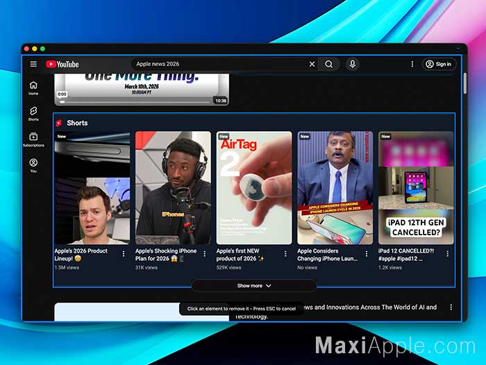Image resolution: width=486 pixels, height=365 pixels.
Task: Go to Home in sidebar
Action: coord(33,88)
